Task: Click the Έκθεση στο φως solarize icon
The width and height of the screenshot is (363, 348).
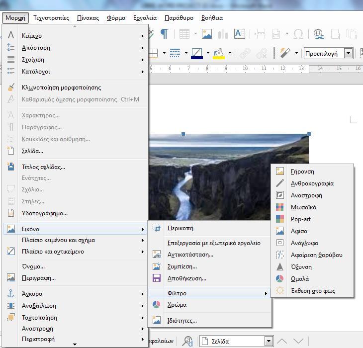Action: (279, 290)
